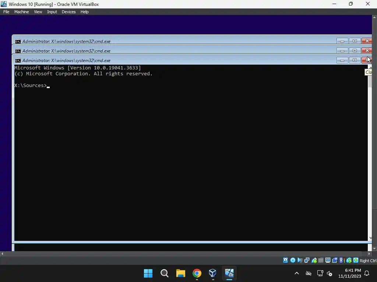Click the X:\Sources> command prompt line

32,85
